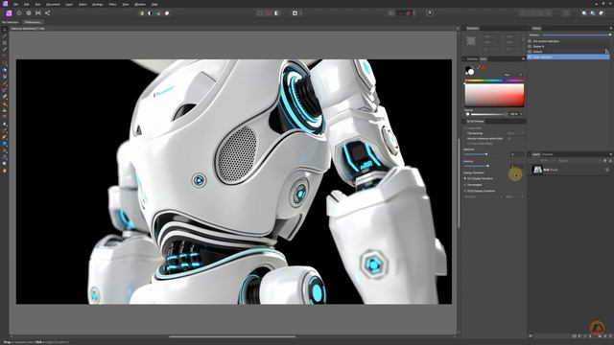The width and height of the screenshot is (614, 345).
Task: Open the right dropdown below OCIO Display Transform
Action: 514,196
